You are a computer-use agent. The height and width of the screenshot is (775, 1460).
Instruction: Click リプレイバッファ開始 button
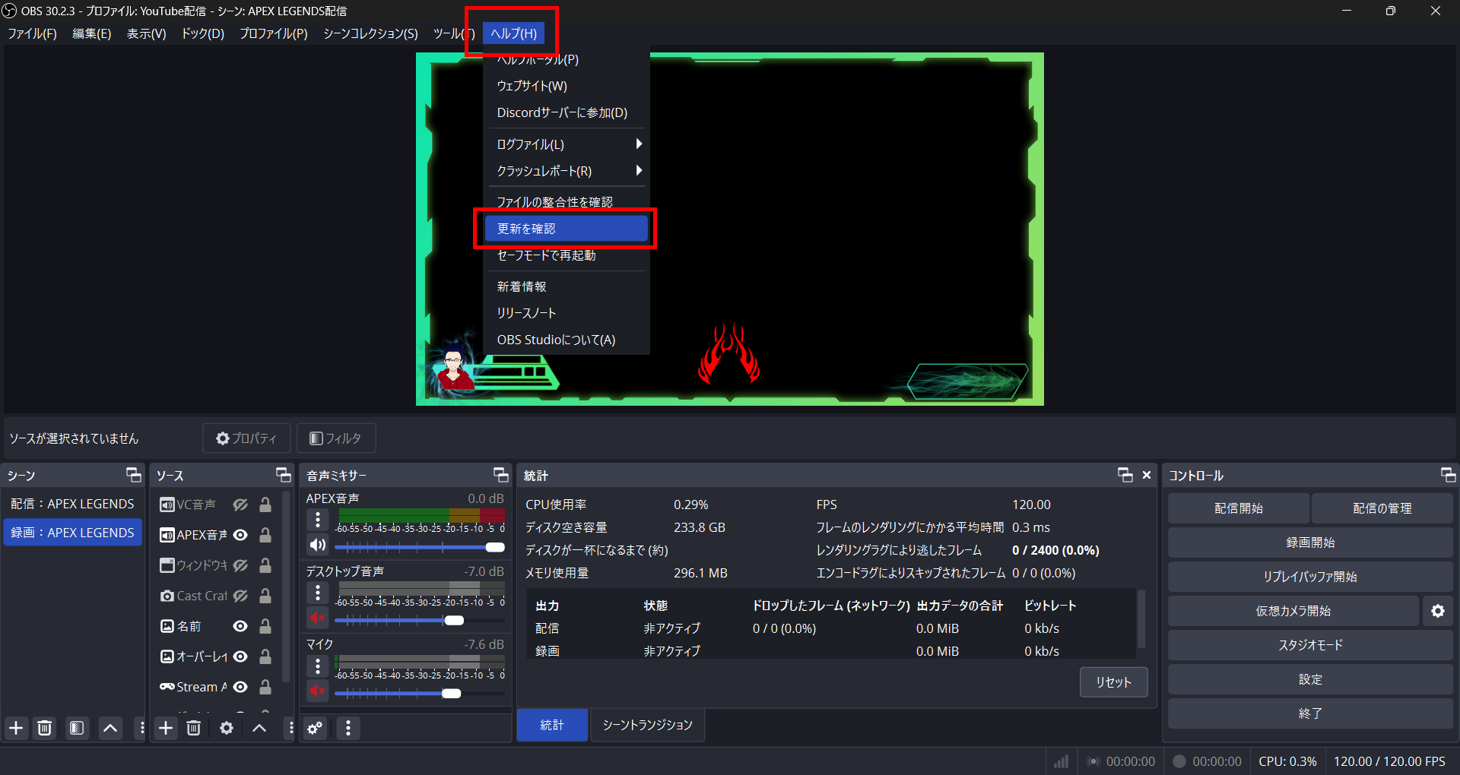(1310, 577)
